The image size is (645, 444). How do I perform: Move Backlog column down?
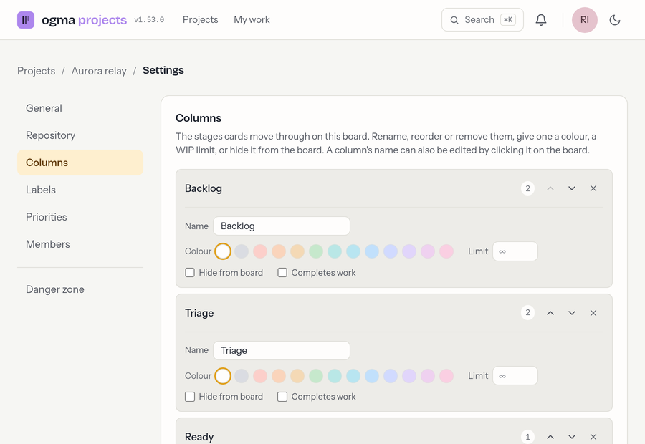click(x=572, y=188)
